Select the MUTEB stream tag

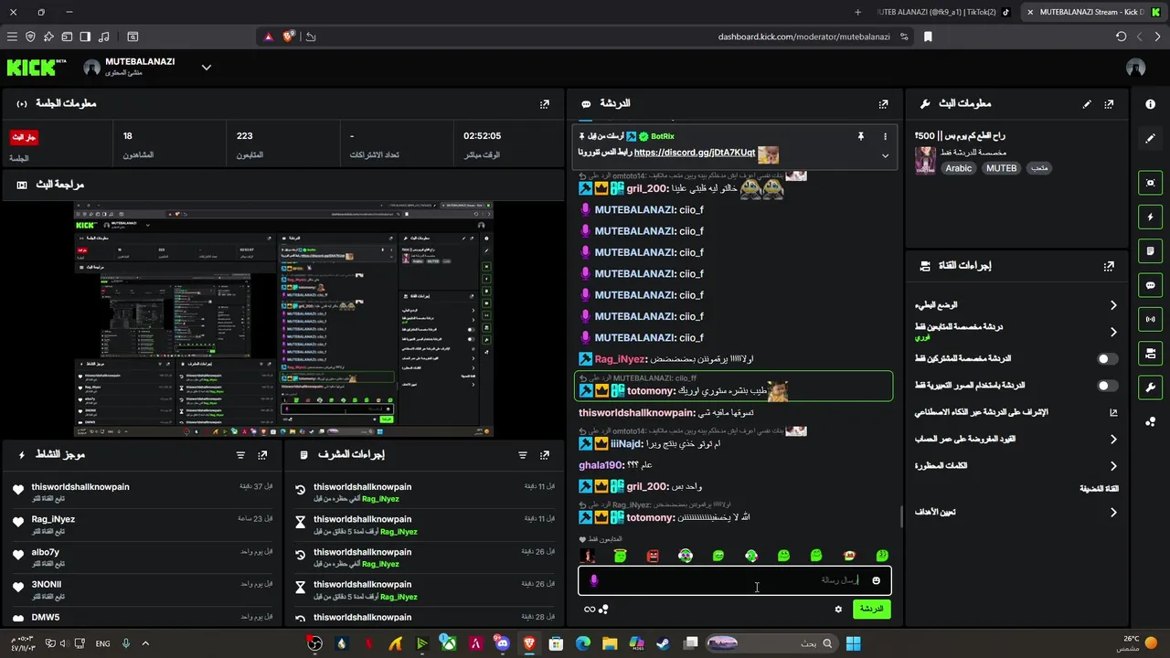pyautogui.click(x=1001, y=168)
